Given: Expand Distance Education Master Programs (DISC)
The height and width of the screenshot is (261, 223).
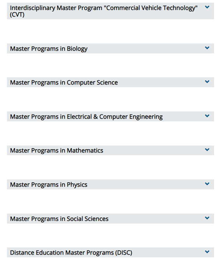Looking at the screenshot, I should [x=111, y=252].
